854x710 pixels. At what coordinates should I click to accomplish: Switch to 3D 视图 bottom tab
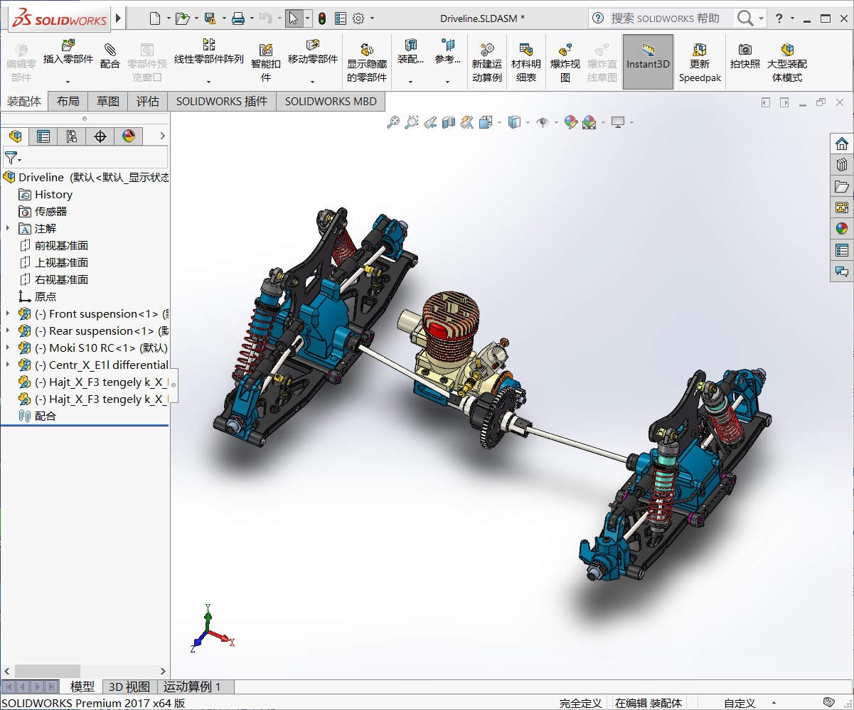129,687
